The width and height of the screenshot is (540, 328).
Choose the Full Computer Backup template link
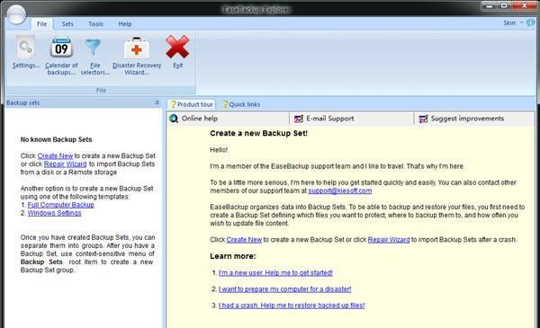pyautogui.click(x=60, y=205)
